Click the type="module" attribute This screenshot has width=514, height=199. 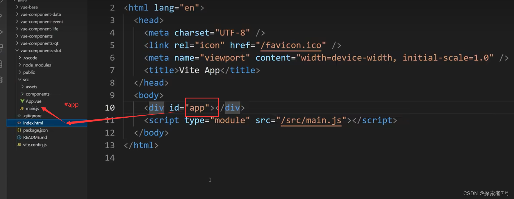pyautogui.click(x=217, y=120)
